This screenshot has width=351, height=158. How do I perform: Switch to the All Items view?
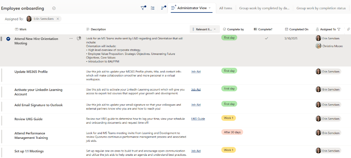[x=226, y=8]
